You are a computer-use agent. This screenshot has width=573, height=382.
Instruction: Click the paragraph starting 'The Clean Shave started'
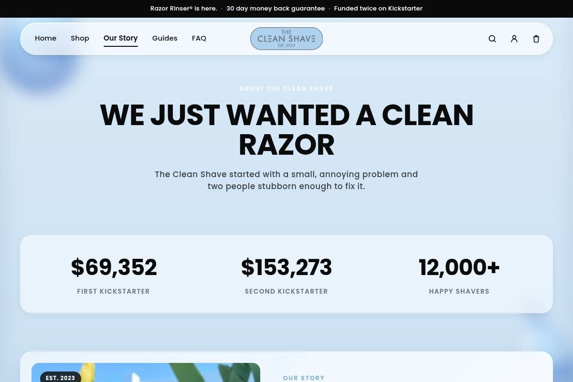click(286, 180)
